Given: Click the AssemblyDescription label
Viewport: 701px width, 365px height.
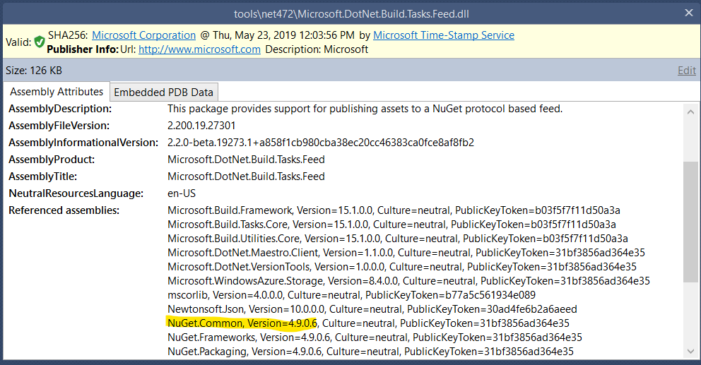Looking at the screenshot, I should coord(60,109).
